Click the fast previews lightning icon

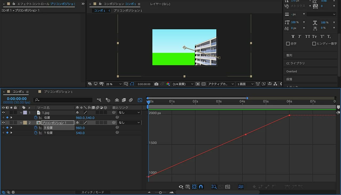[264, 84]
